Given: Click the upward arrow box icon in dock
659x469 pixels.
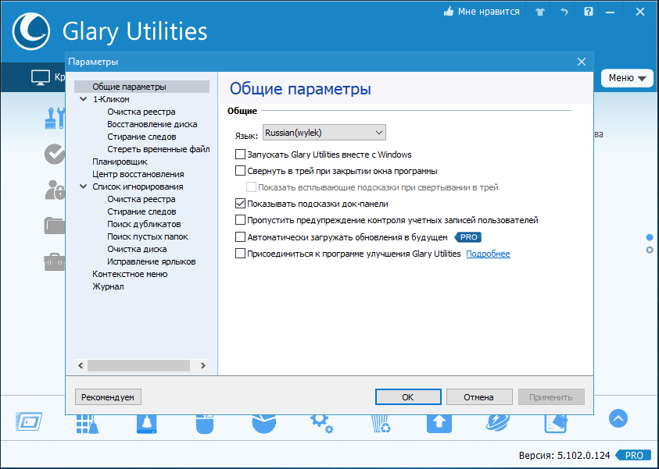Looking at the screenshot, I should (439, 424).
